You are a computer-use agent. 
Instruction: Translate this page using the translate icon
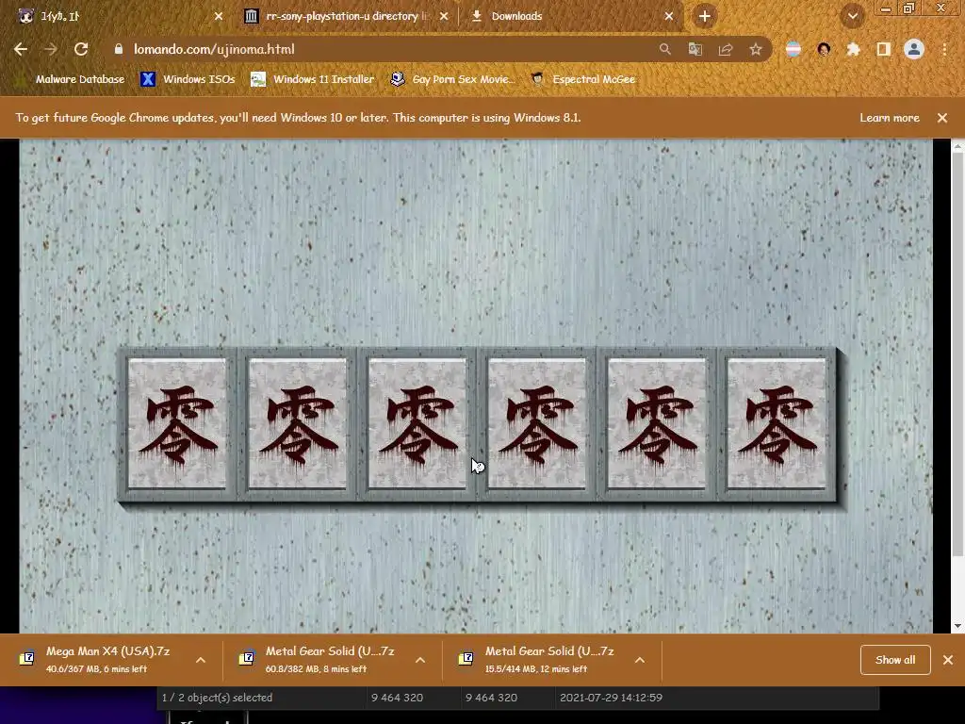click(x=695, y=49)
